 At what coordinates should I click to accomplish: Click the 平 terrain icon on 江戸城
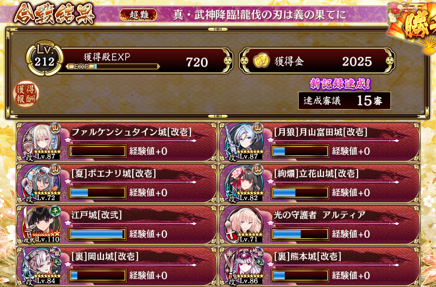(x=56, y=211)
